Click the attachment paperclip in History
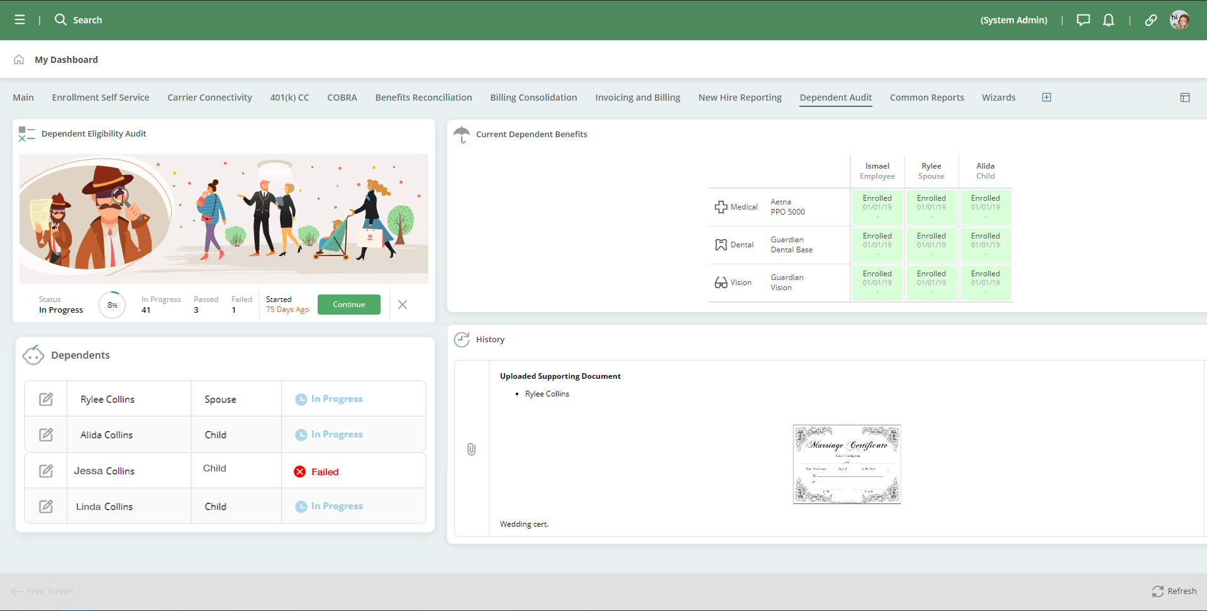 coord(471,449)
